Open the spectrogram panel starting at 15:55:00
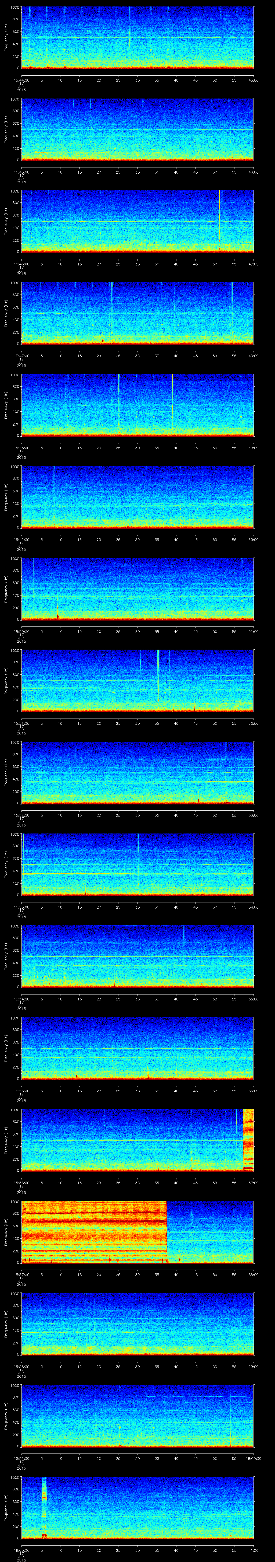The width and height of the screenshot is (275, 1562). [x=138, y=1048]
